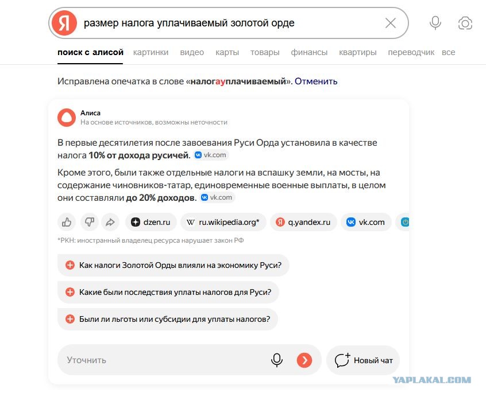Click Отменить typo correction link
Screen dimensions: 486x397
pyautogui.click(x=316, y=81)
